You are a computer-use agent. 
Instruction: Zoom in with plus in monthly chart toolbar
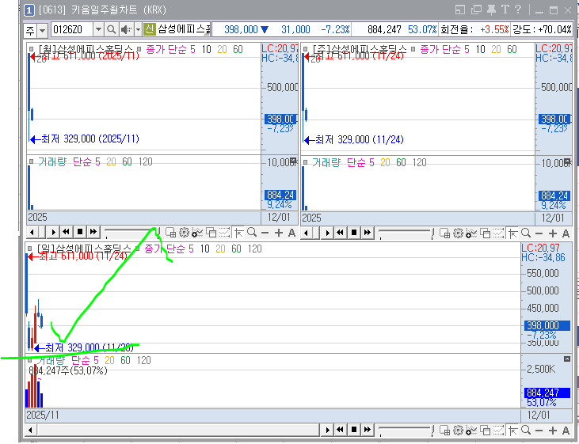point(279,233)
